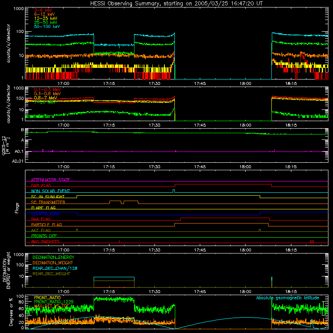Click the vertical Flags axis title
333x333 pixels.
coord(17,208)
